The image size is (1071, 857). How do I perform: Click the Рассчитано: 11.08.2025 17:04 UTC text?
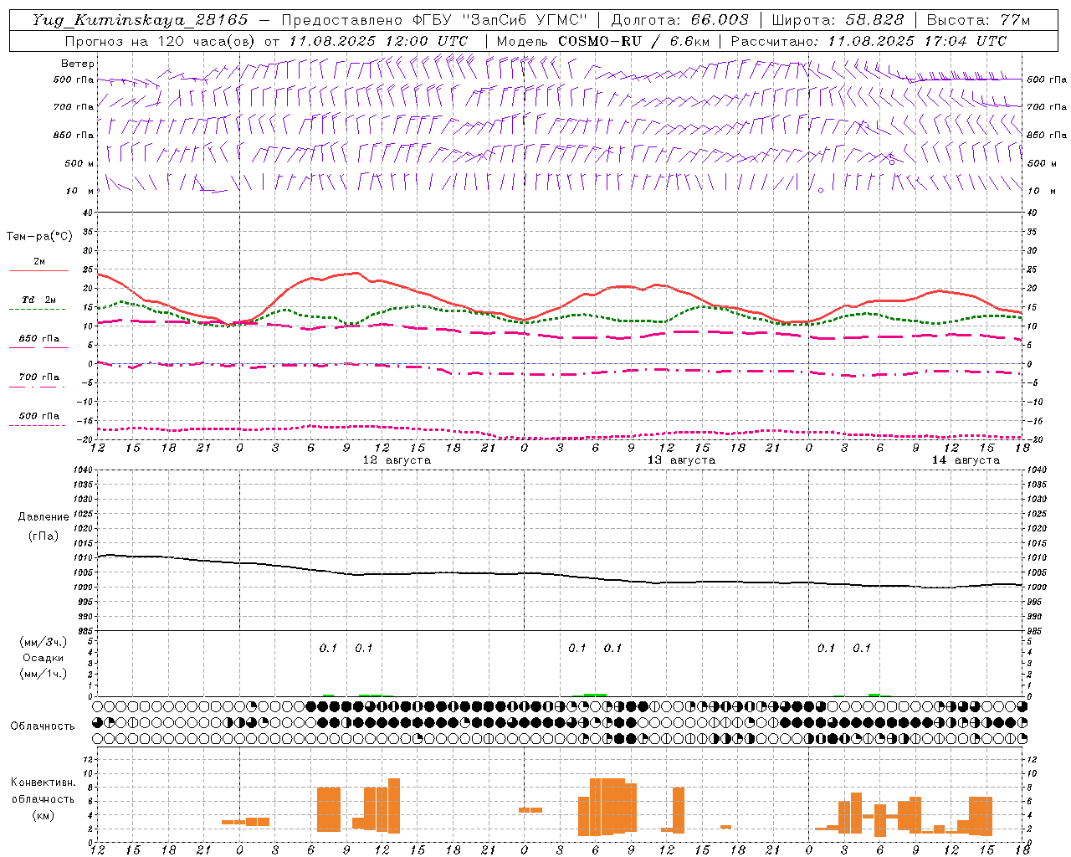click(869, 41)
